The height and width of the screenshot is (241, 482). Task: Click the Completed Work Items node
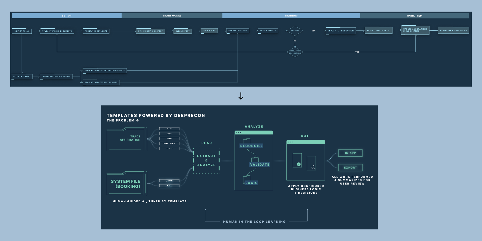[453, 30]
